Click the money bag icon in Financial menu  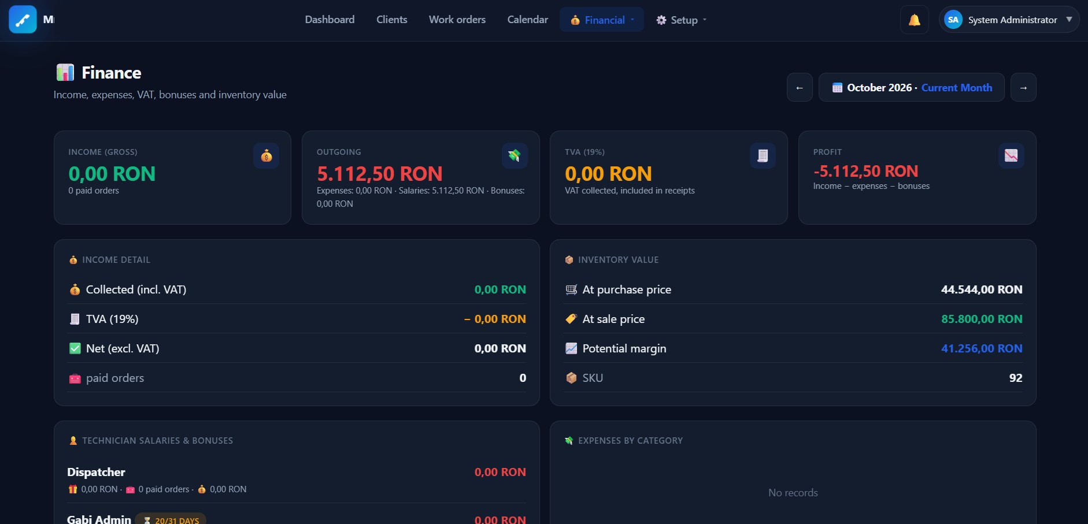pyautogui.click(x=575, y=20)
